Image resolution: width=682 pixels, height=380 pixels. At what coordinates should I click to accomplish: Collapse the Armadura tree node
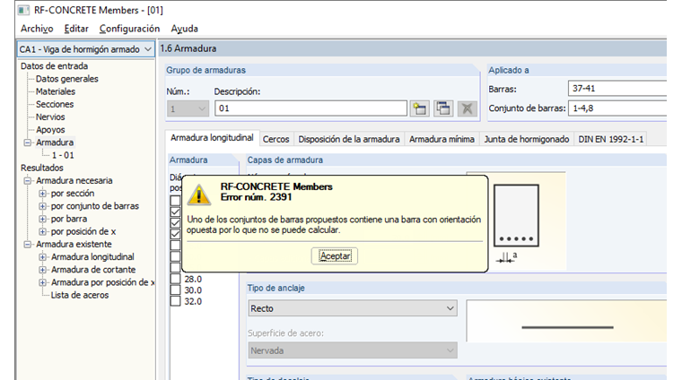tap(28, 142)
